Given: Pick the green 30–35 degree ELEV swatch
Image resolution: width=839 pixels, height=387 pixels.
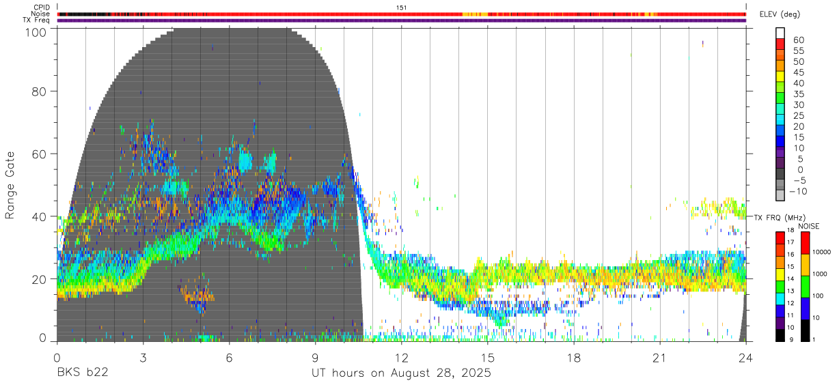Looking at the screenshot, I should [780, 98].
